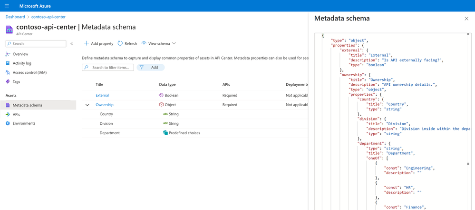
Task: Open Access control (IAM) menu item
Action: [x=29, y=72]
